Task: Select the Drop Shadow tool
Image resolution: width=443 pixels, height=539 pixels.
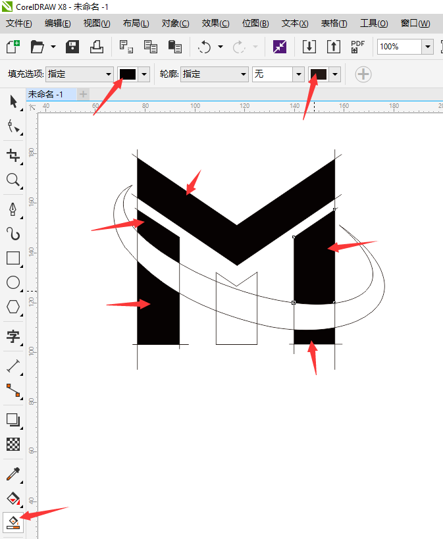Action: (x=13, y=420)
